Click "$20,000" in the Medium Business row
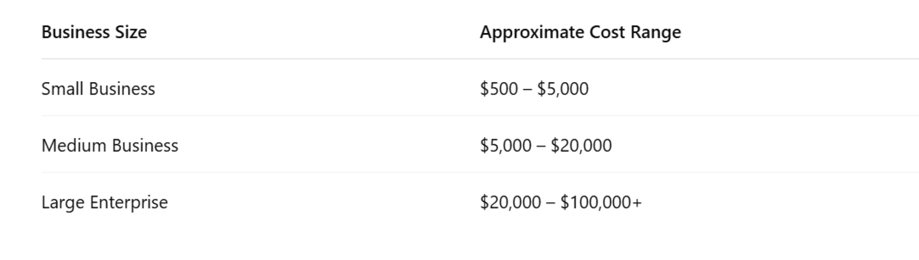The height and width of the screenshot is (260, 919). (581, 145)
